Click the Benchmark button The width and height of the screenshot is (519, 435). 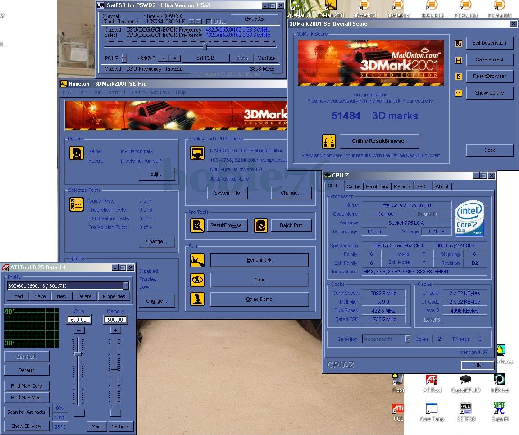point(259,260)
